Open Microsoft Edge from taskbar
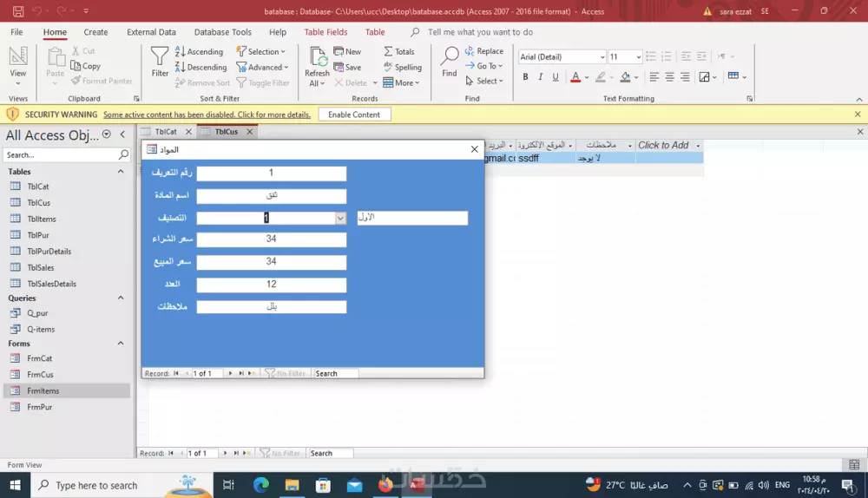 tap(260, 485)
